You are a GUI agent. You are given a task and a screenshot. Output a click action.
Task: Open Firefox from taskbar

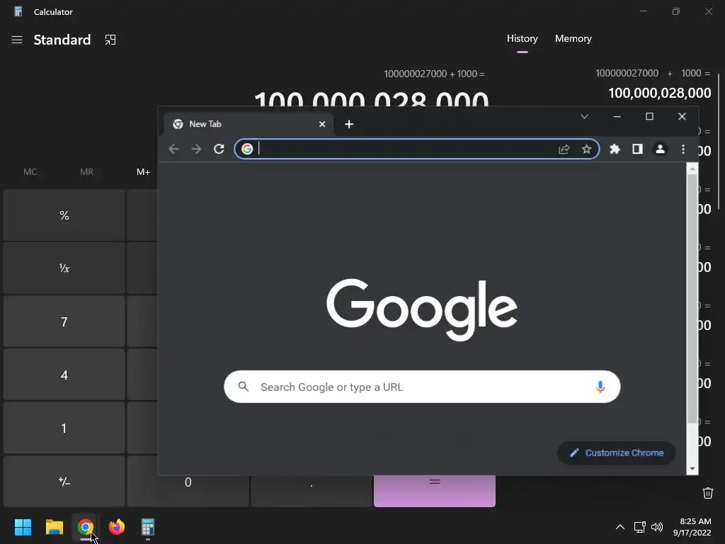coord(117,527)
